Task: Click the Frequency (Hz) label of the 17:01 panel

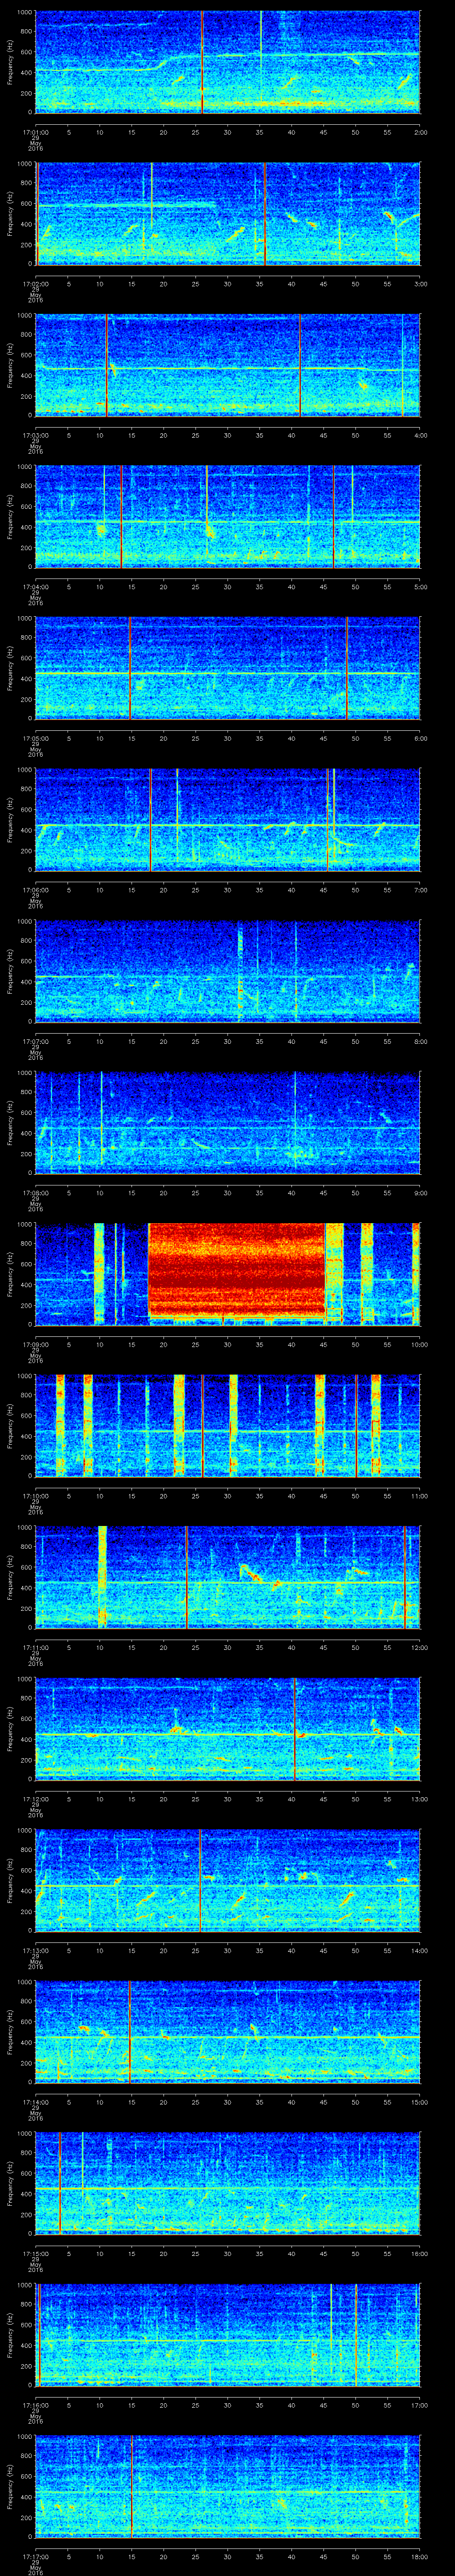Action: (x=10, y=62)
